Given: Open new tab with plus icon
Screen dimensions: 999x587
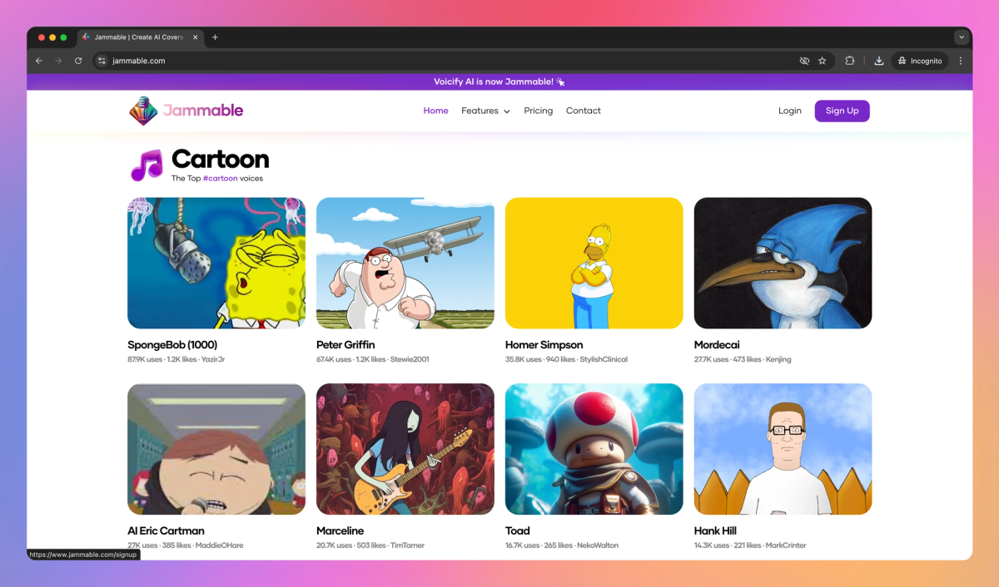Looking at the screenshot, I should click(215, 37).
